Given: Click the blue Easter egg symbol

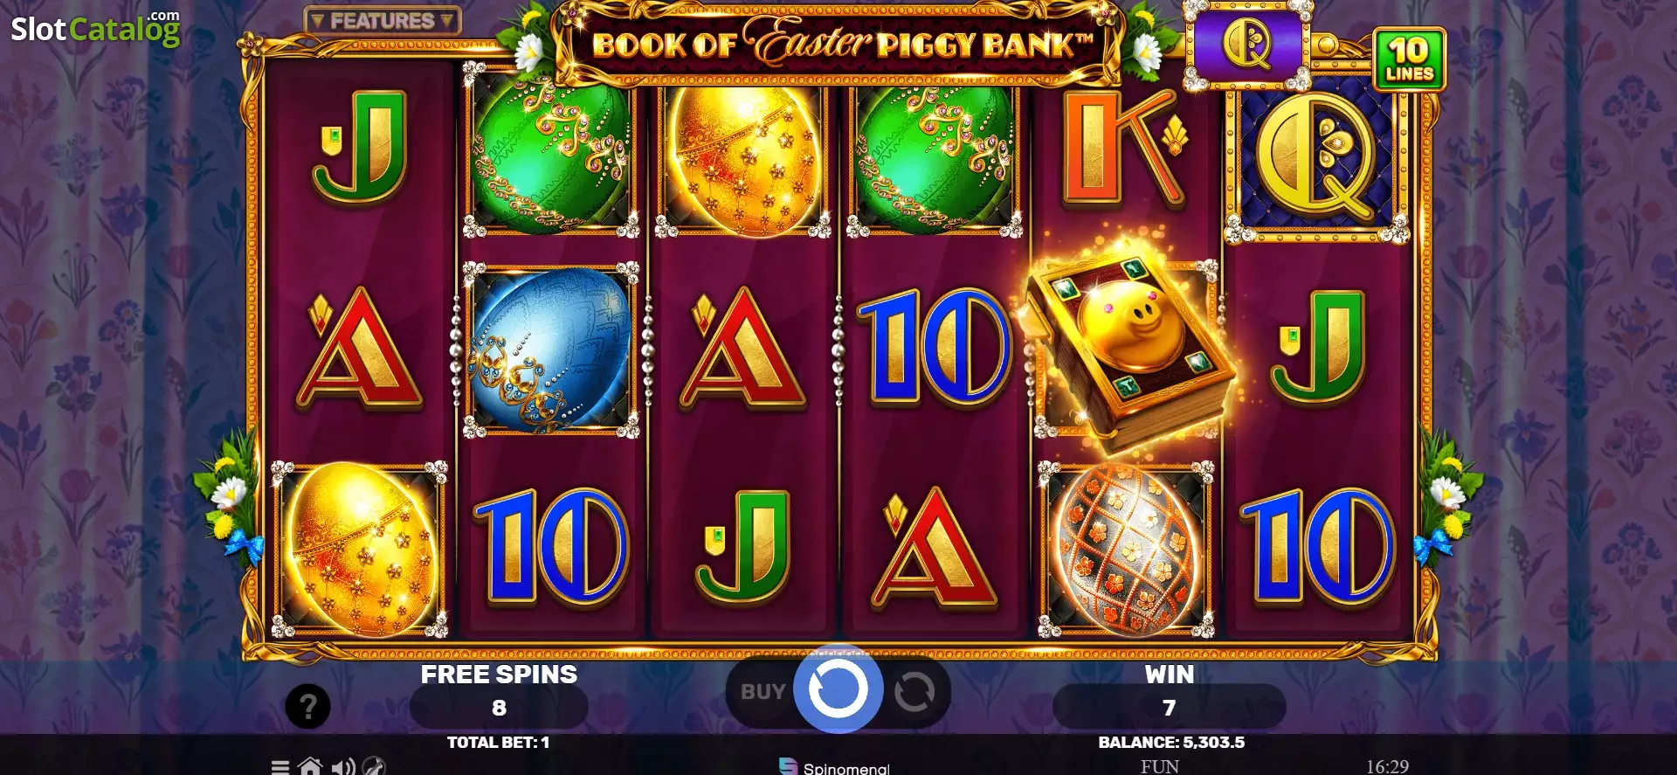Looking at the screenshot, I should (550, 349).
